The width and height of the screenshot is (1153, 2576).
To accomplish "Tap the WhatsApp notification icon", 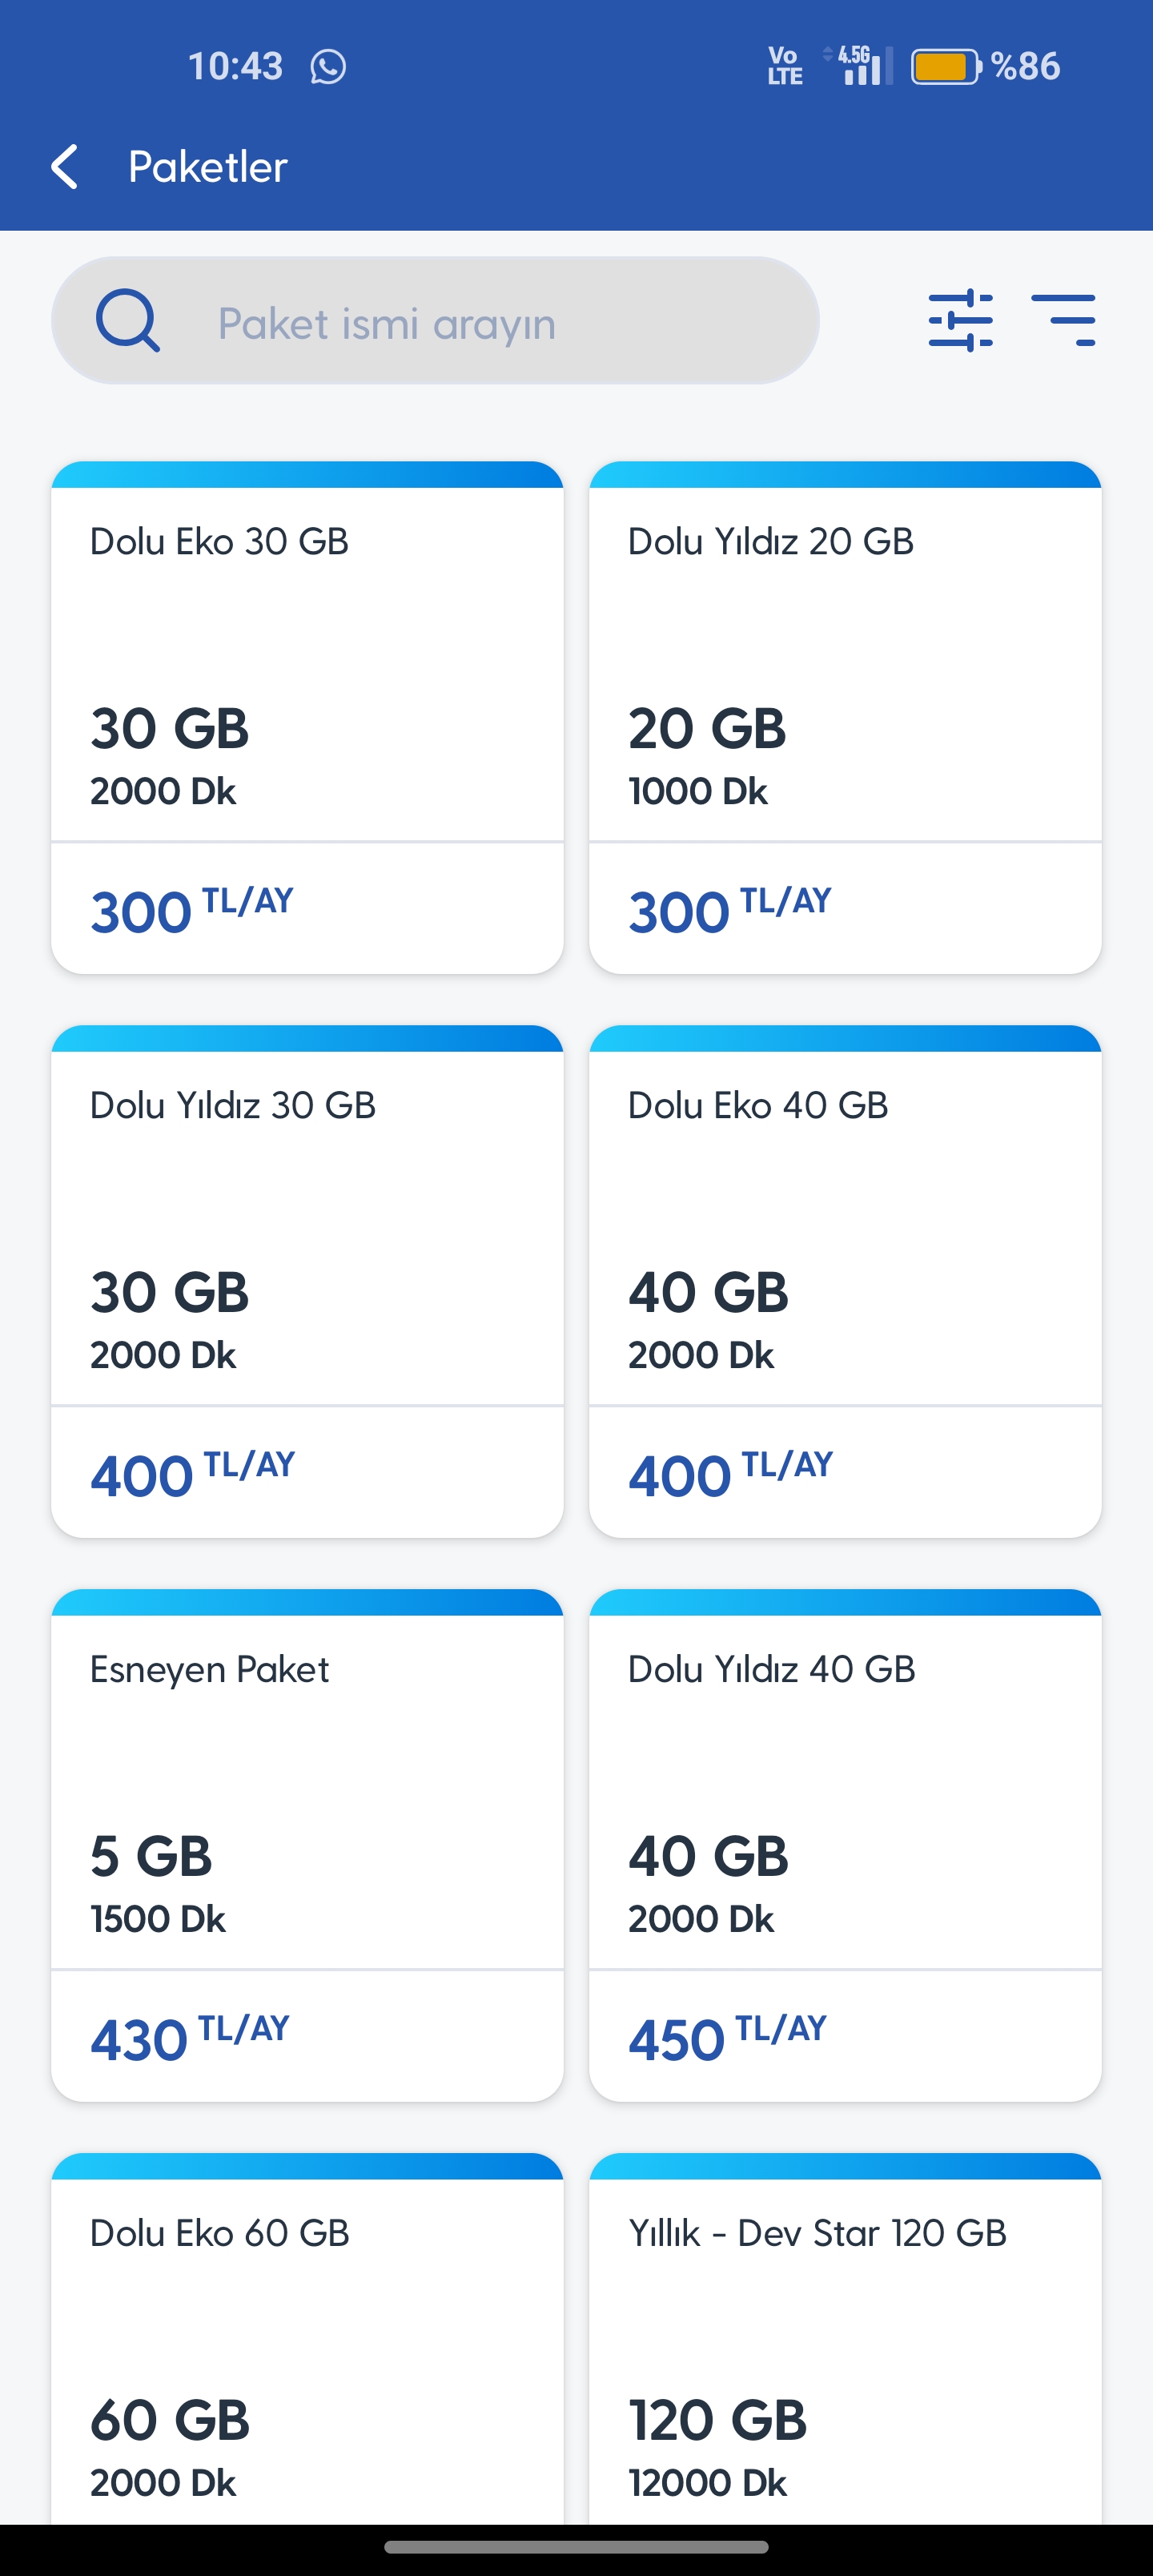I will pyautogui.click(x=328, y=67).
